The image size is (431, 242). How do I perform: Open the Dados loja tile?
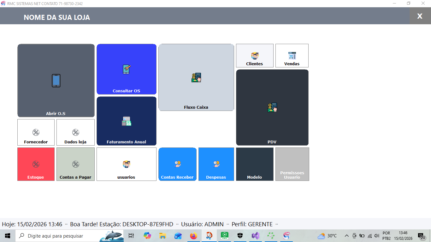(x=75, y=132)
